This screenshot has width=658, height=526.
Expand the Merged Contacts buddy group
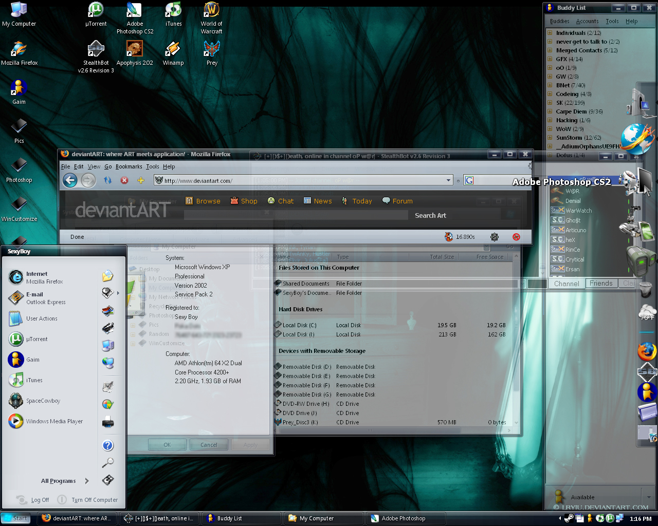[550, 50]
